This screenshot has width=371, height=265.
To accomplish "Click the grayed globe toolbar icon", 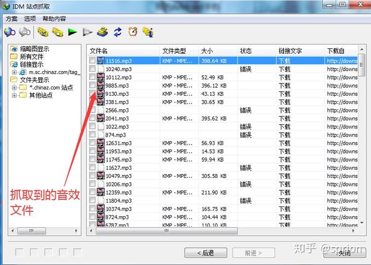I will point(25,32).
